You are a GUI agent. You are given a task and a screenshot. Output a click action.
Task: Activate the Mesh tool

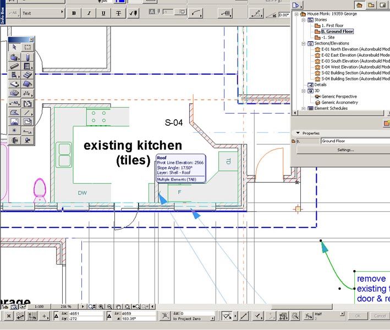click(x=14, y=93)
